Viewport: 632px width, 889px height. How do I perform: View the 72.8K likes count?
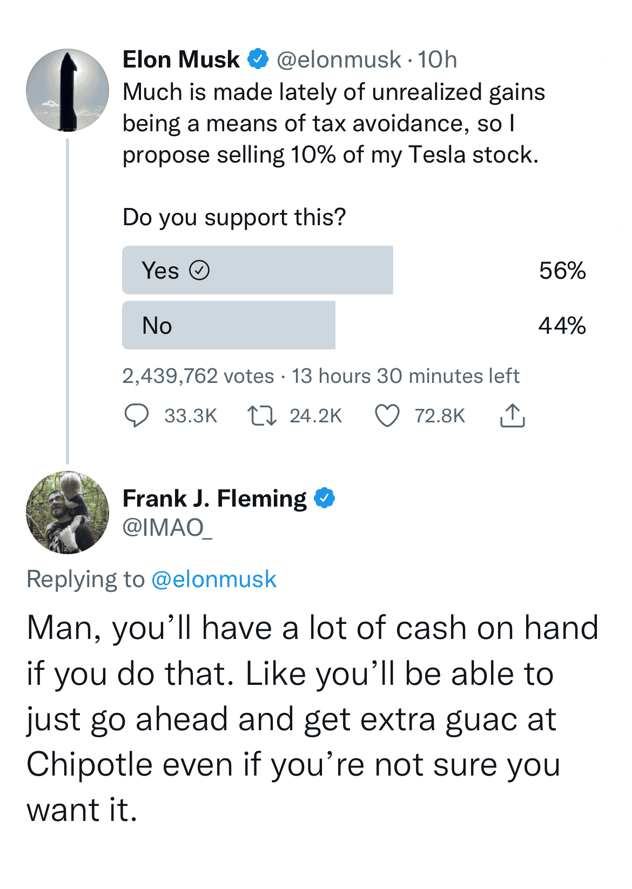click(440, 416)
